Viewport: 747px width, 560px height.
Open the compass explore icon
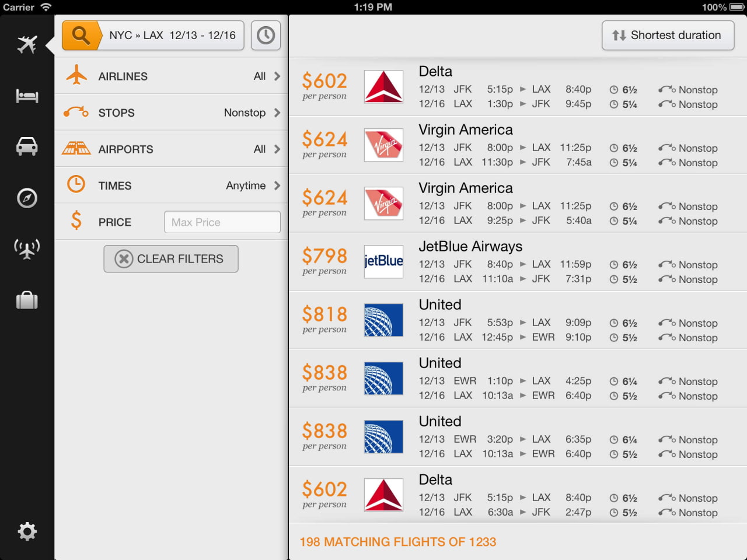[27, 198]
